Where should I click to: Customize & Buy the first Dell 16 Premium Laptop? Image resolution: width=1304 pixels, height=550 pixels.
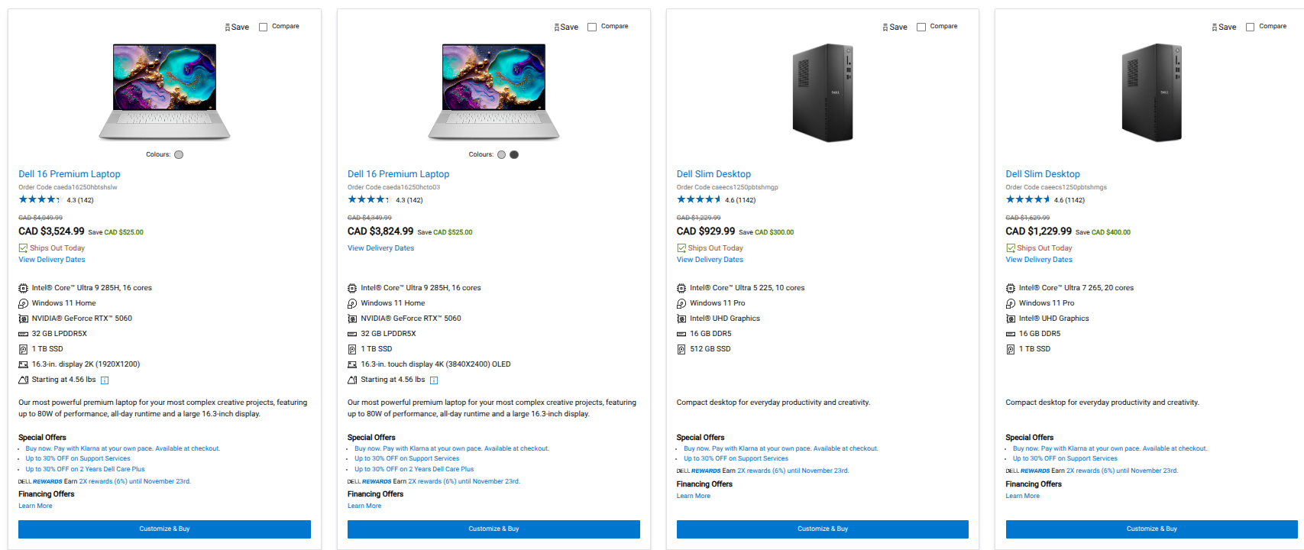[x=164, y=529]
